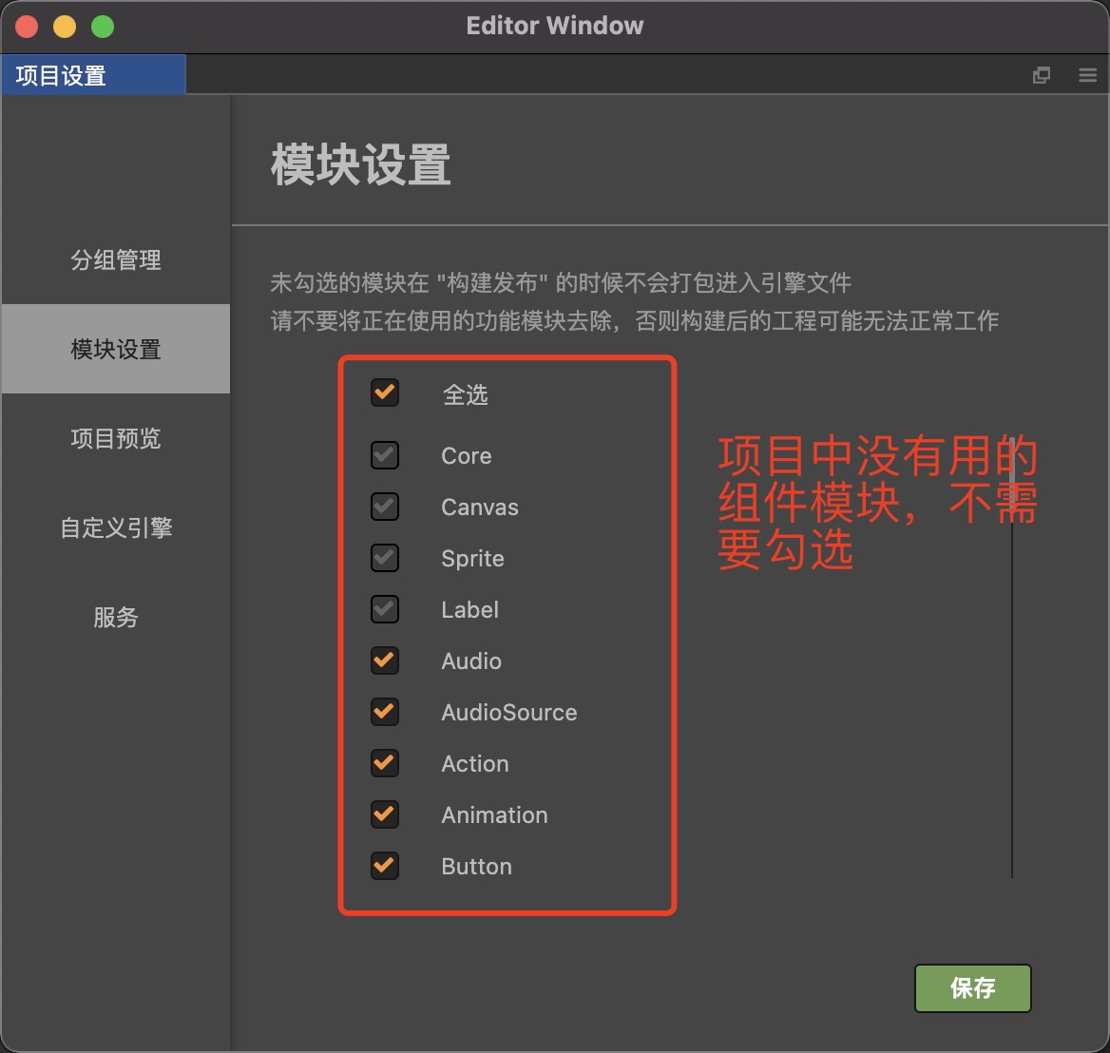Enable the Core module checkbox

384,455
